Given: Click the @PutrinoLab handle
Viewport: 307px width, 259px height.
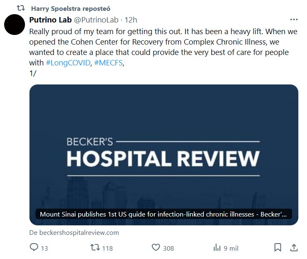Looking at the screenshot, I should click(96, 20).
